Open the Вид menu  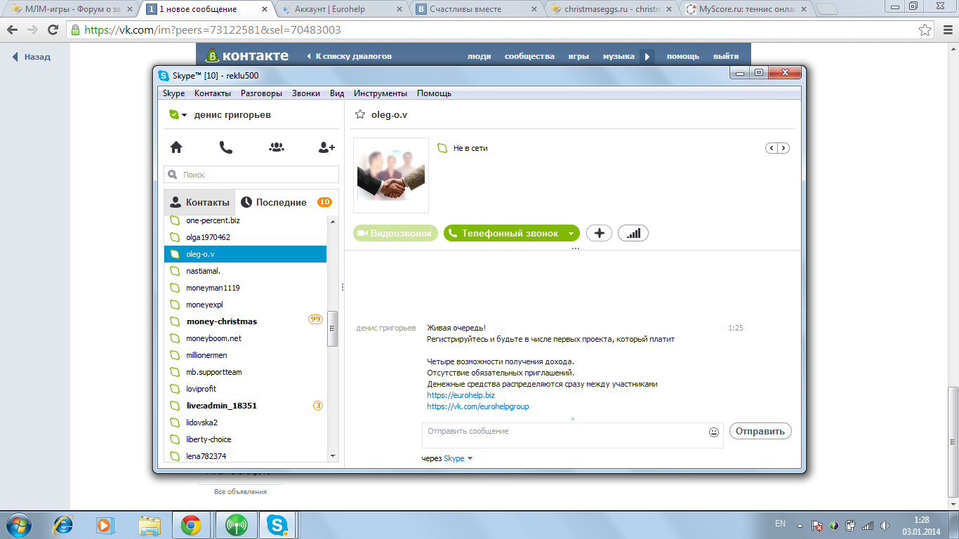pyautogui.click(x=337, y=93)
